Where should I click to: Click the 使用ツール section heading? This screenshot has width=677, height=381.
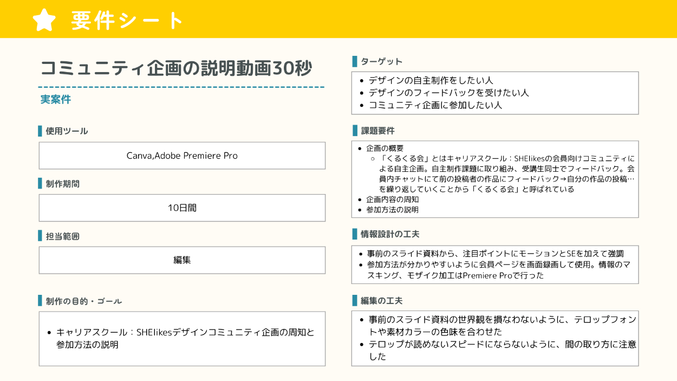(66, 131)
